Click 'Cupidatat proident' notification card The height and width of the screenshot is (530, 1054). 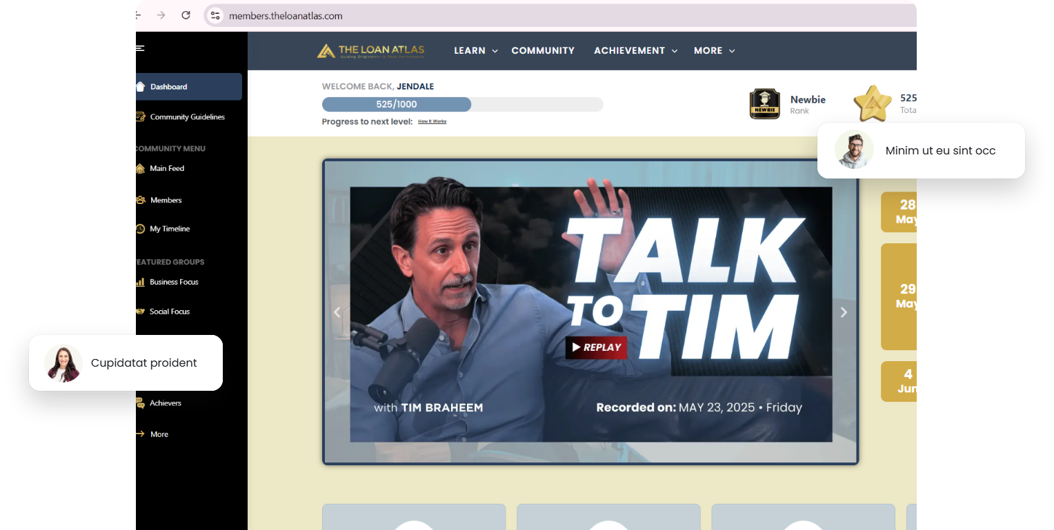tap(126, 363)
